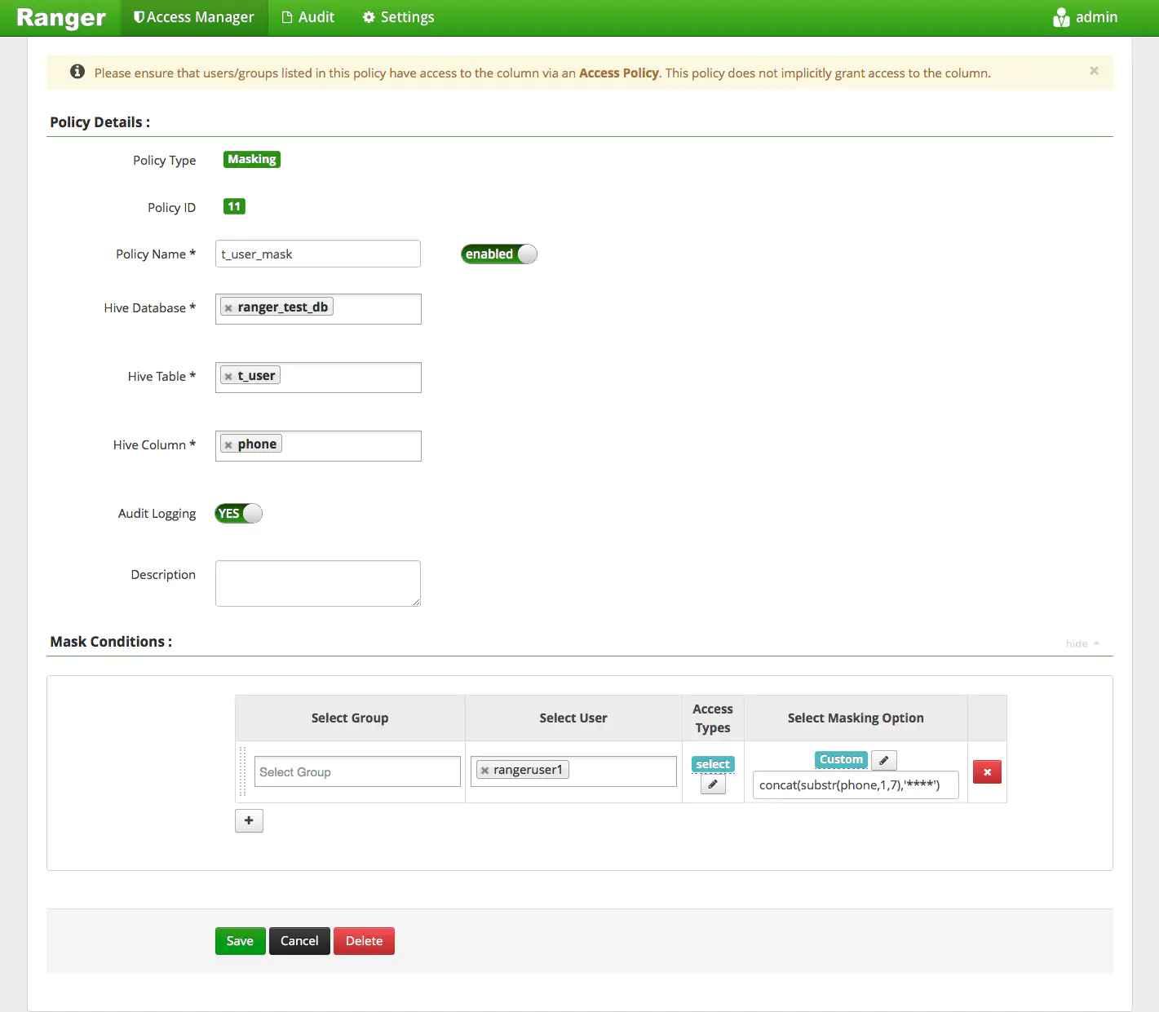
Task: Remove t_user from Hive Table
Action: point(228,377)
